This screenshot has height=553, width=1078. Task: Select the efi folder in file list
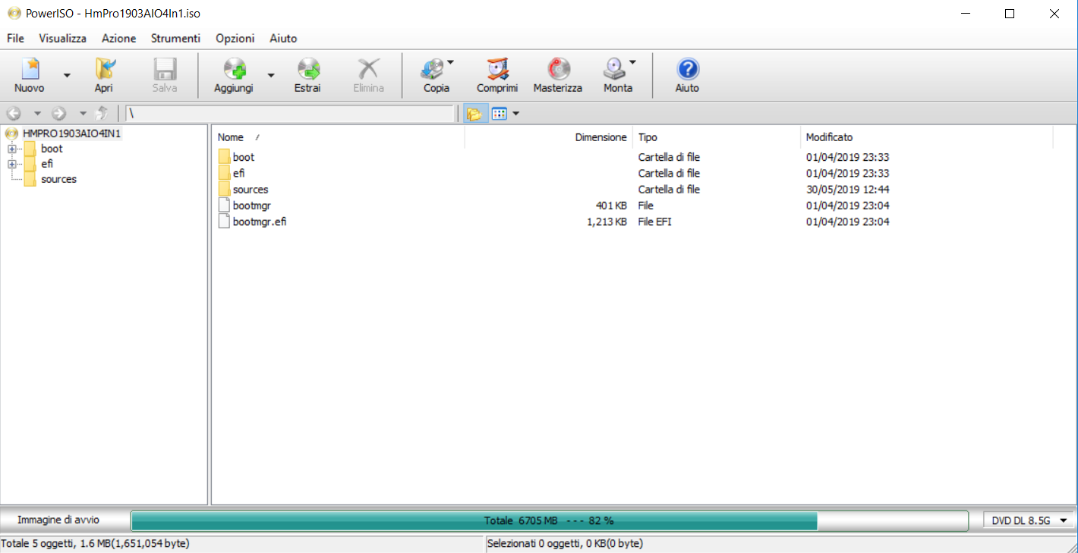click(x=238, y=173)
